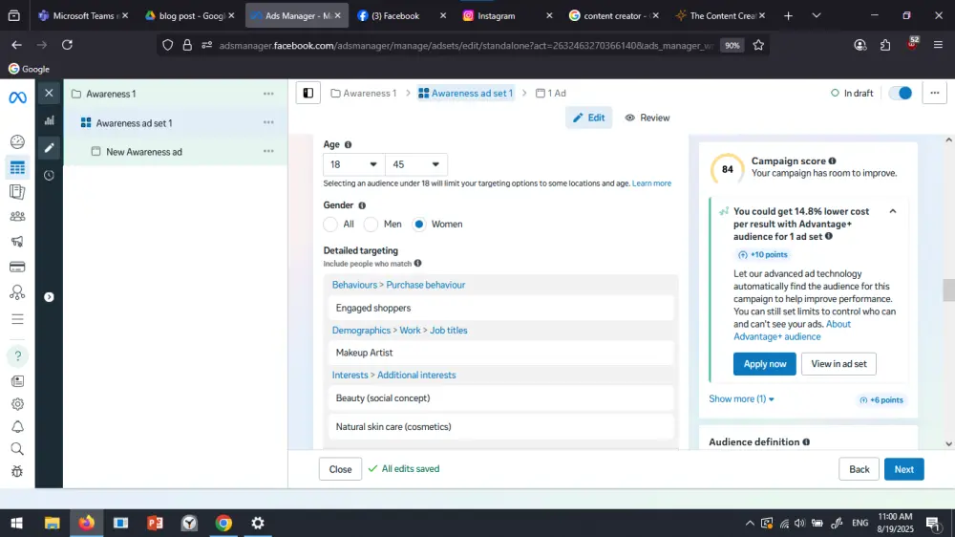This screenshot has height=537, width=955.
Task: Open About Advantage+ audience link
Action: [x=792, y=331]
